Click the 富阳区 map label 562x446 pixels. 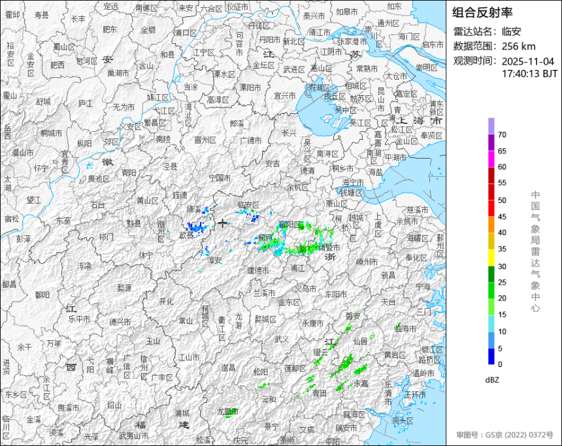click(289, 225)
